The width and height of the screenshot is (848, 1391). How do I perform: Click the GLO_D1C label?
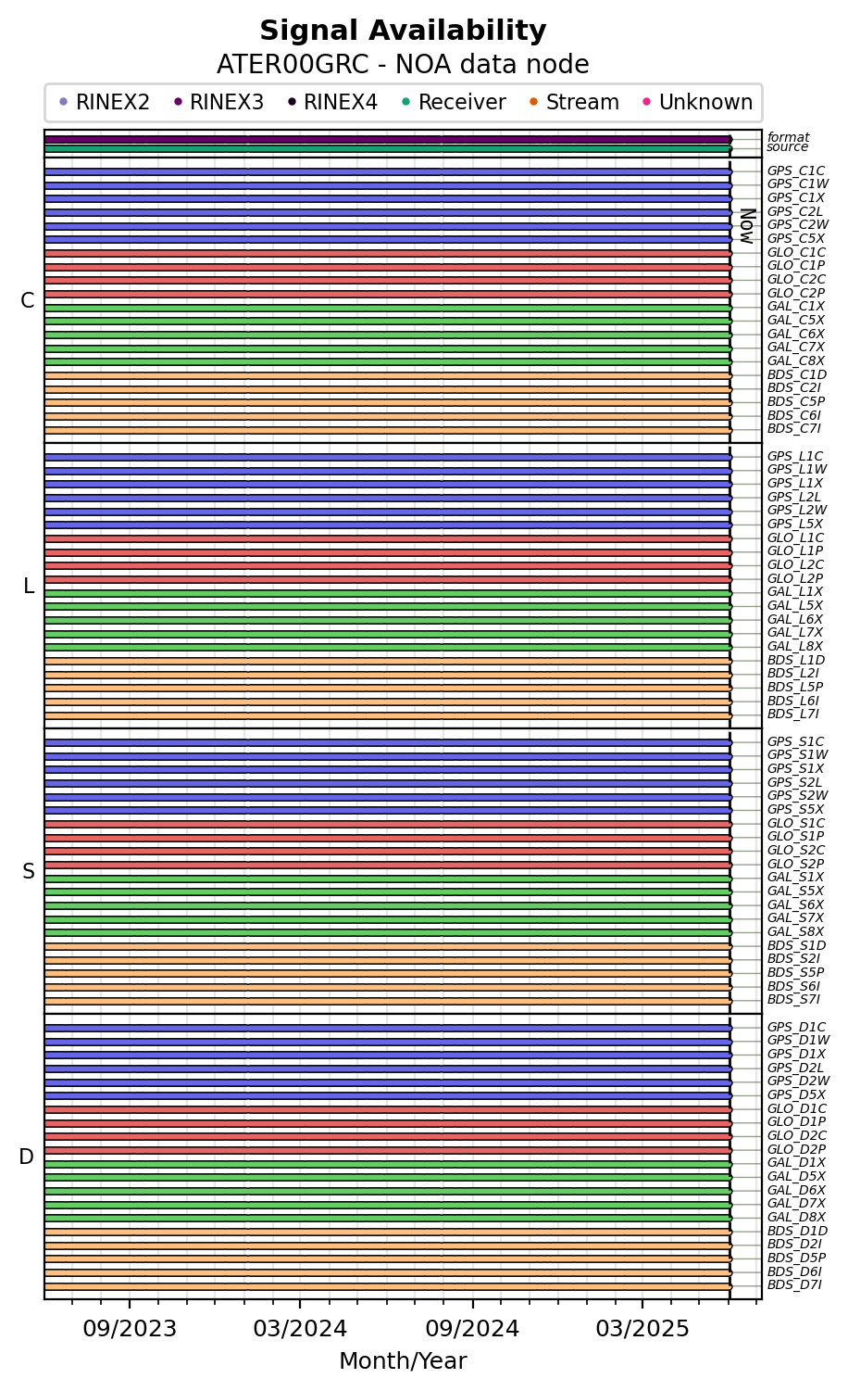click(x=797, y=1108)
